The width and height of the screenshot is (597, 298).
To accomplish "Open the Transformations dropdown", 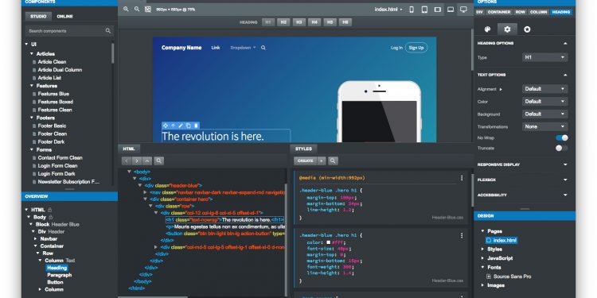I will pyautogui.click(x=544, y=126).
